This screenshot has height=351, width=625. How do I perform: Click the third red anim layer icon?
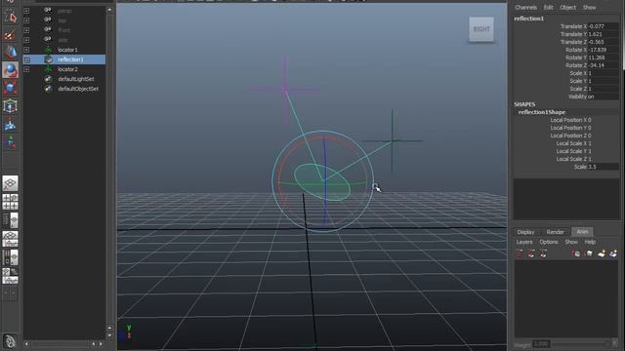tap(543, 253)
